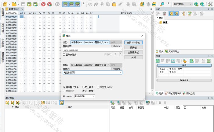Open the 中文(简体) language dropdown
This screenshot has height=132, width=214.
tap(183, 4)
